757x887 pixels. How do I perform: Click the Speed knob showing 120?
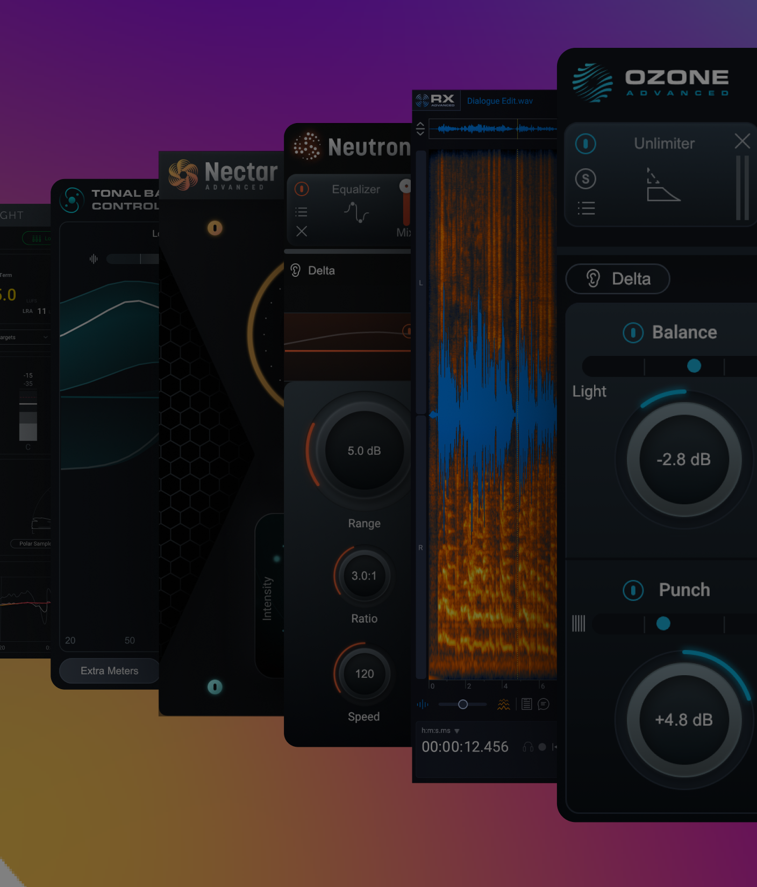pyautogui.click(x=364, y=674)
